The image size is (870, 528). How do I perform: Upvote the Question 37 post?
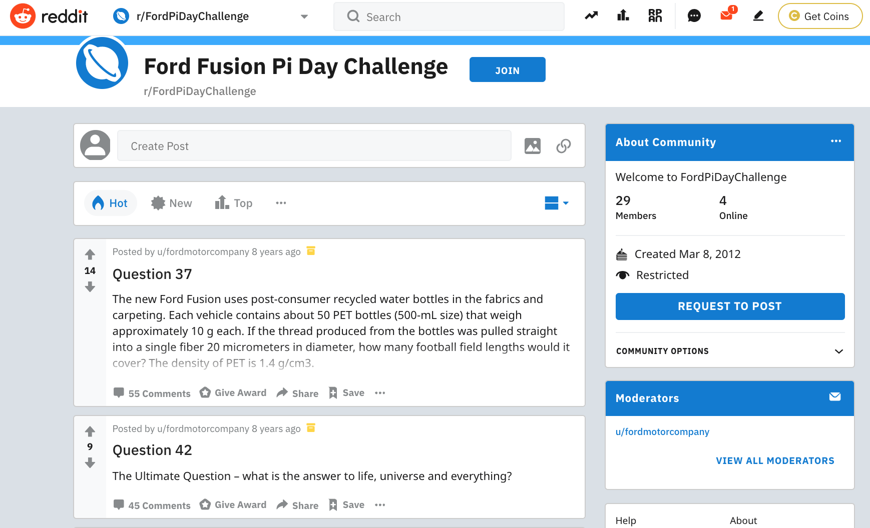coord(90,254)
